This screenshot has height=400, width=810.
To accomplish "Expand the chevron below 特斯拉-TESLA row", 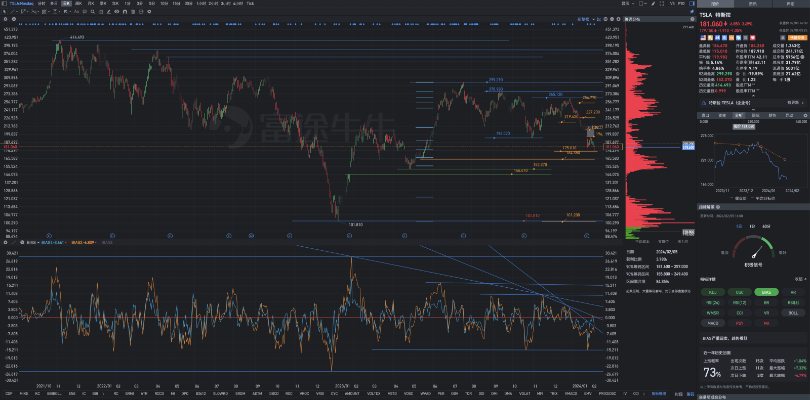I will pos(753,109).
